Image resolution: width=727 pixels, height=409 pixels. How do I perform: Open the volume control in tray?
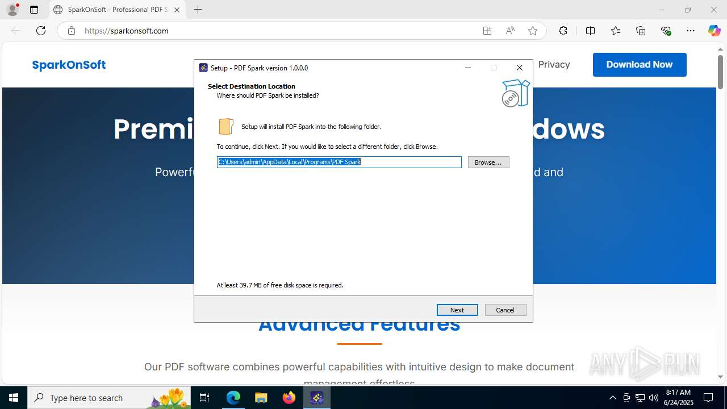(654, 398)
